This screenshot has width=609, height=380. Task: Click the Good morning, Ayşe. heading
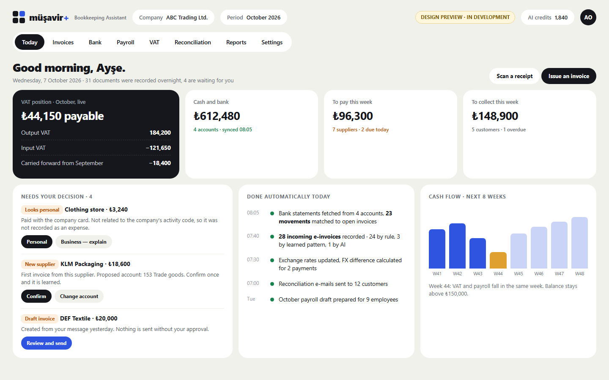click(x=69, y=68)
